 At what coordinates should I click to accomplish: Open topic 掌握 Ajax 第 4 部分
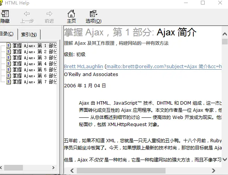(x=35, y=64)
